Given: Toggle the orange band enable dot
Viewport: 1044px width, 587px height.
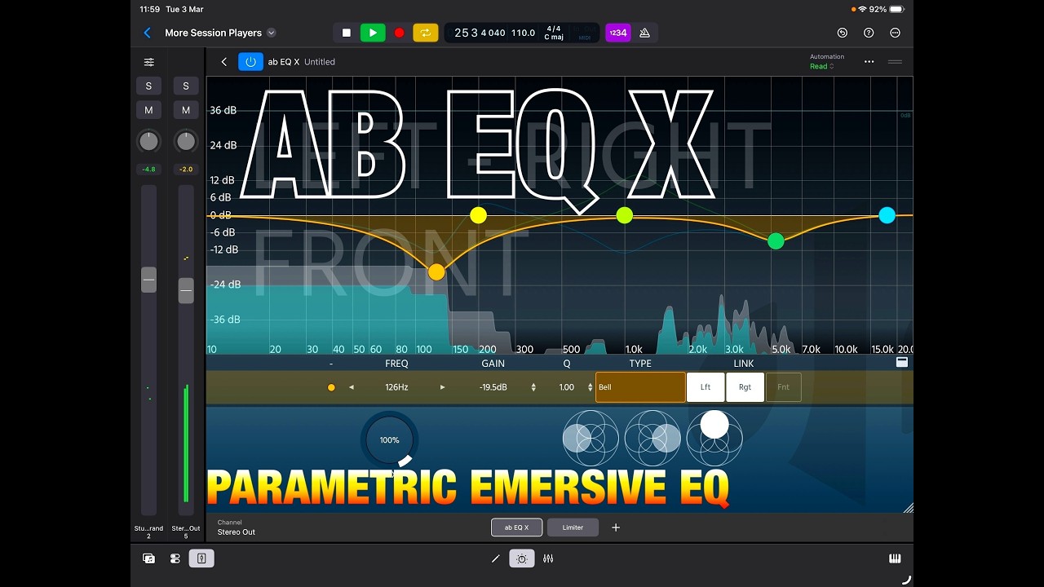Looking at the screenshot, I should tap(331, 387).
